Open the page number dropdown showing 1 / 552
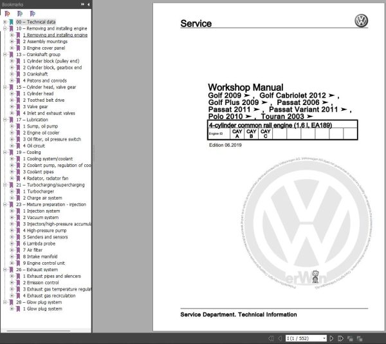 (324, 338)
